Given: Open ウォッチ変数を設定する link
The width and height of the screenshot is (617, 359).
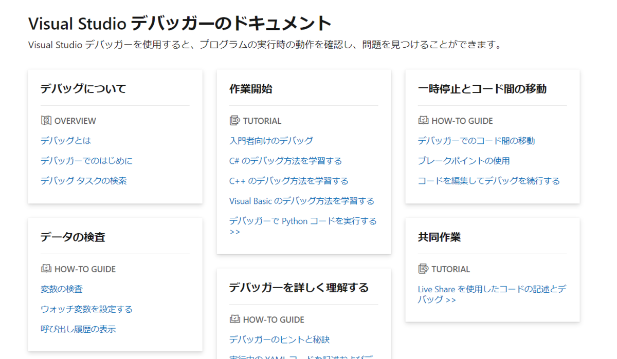Looking at the screenshot, I should point(86,309).
